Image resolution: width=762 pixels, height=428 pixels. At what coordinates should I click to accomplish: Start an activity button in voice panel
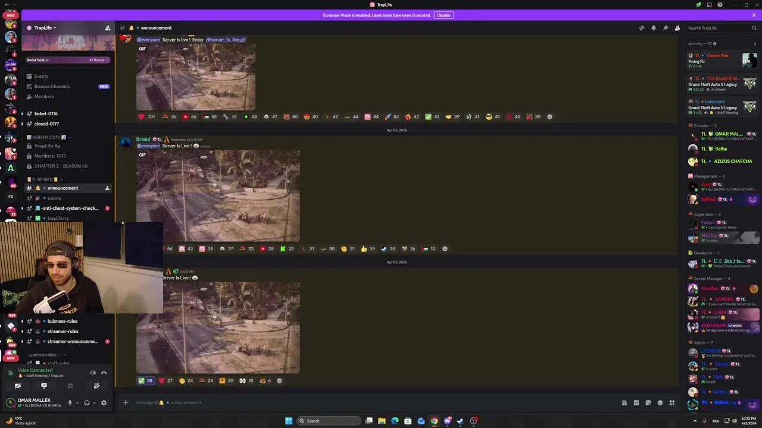pyautogui.click(x=70, y=386)
